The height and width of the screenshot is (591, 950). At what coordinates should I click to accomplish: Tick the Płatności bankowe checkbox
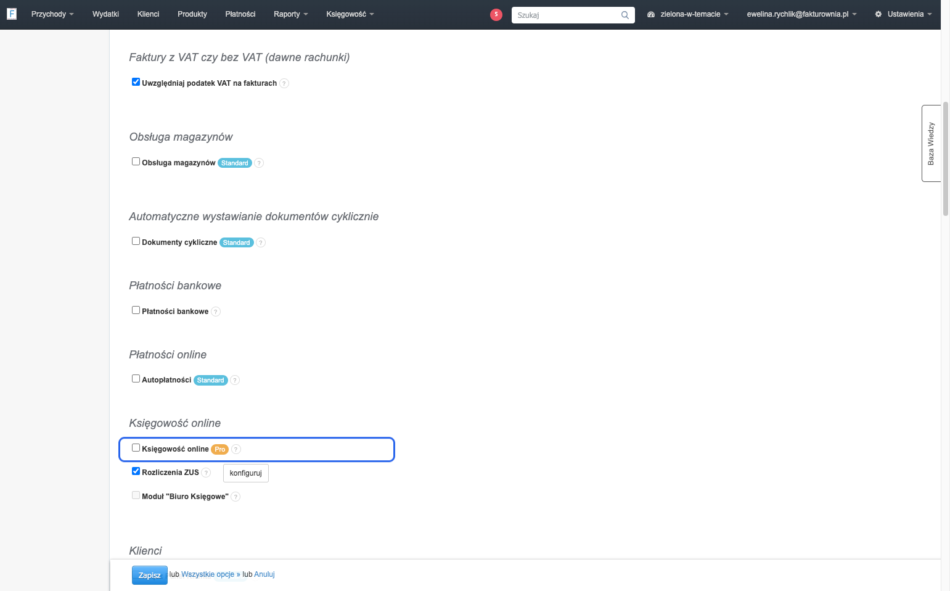point(136,310)
